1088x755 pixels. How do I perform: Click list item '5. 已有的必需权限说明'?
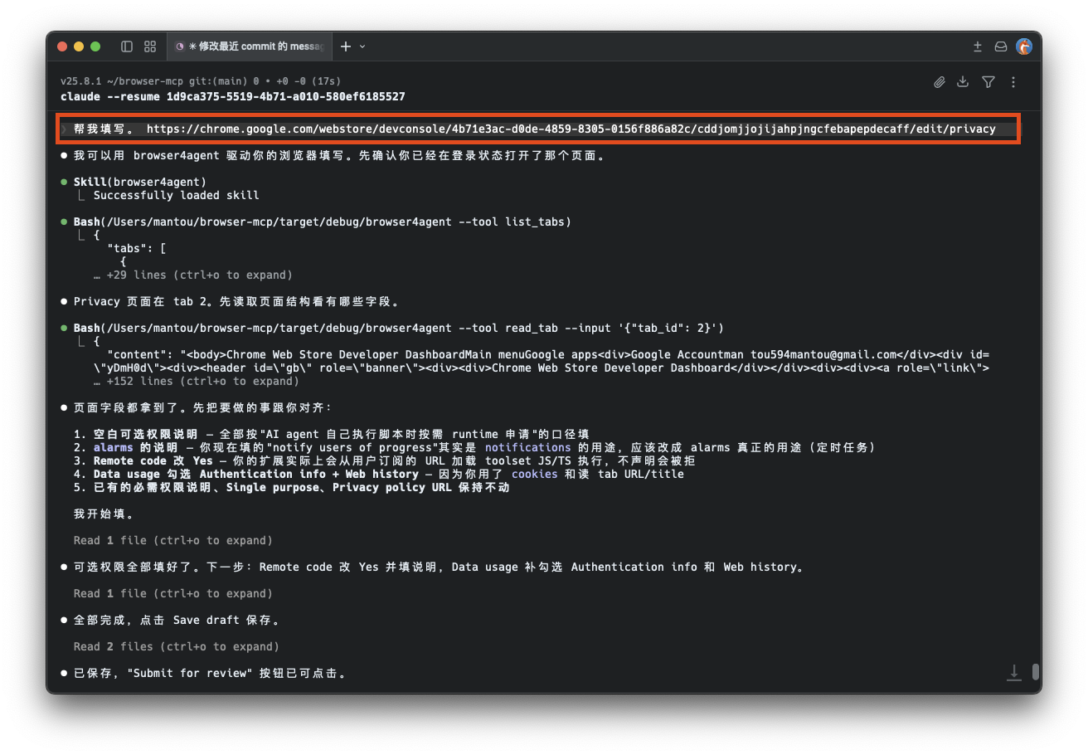coord(292,487)
